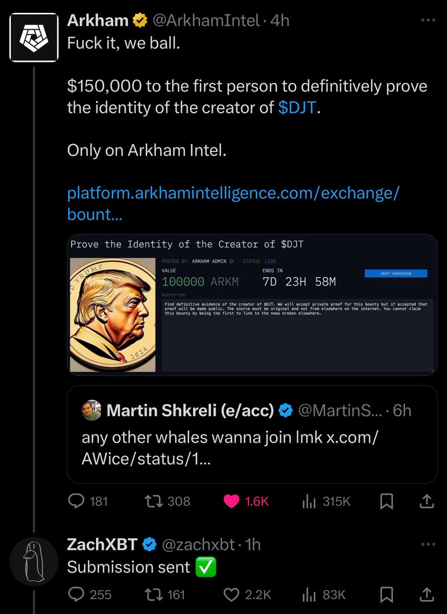Screen dimensions: 447x614
Task: Open platform.arkhamintelligence.com bounty link
Action: coord(233,204)
